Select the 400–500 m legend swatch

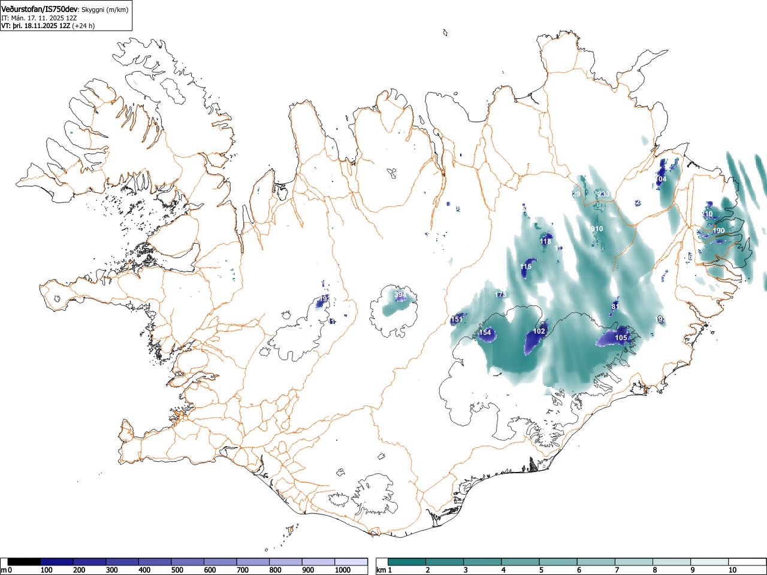155,562
